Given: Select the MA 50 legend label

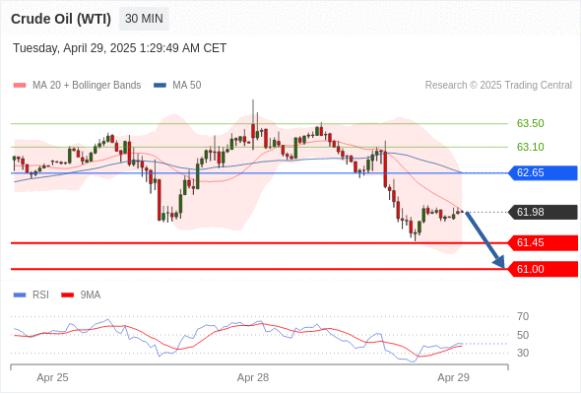Looking at the screenshot, I should pos(187,86).
